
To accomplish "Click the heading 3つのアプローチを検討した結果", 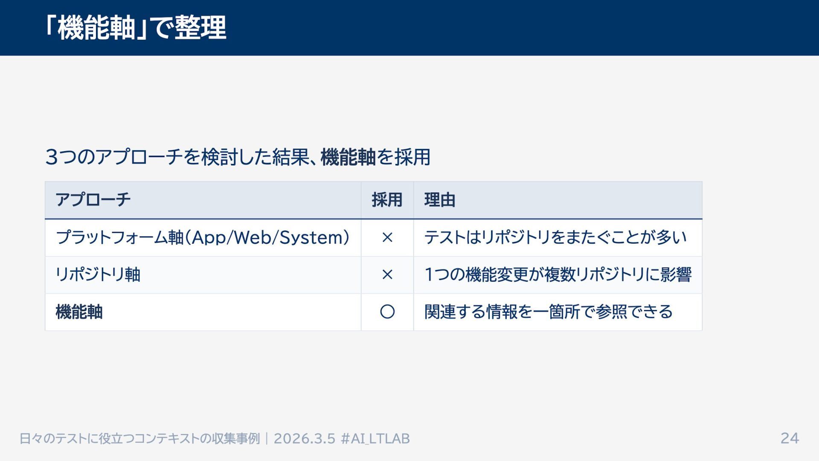I will tap(177, 157).
